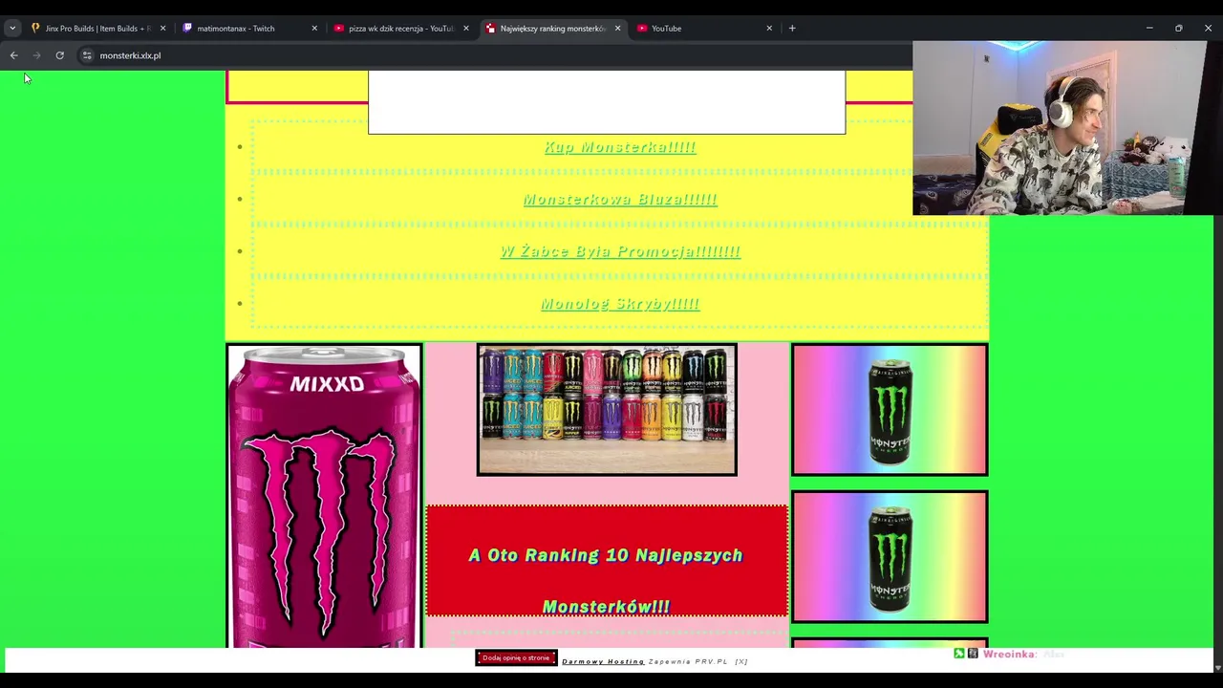Open the W Żabce Była Promocja link

click(x=620, y=251)
